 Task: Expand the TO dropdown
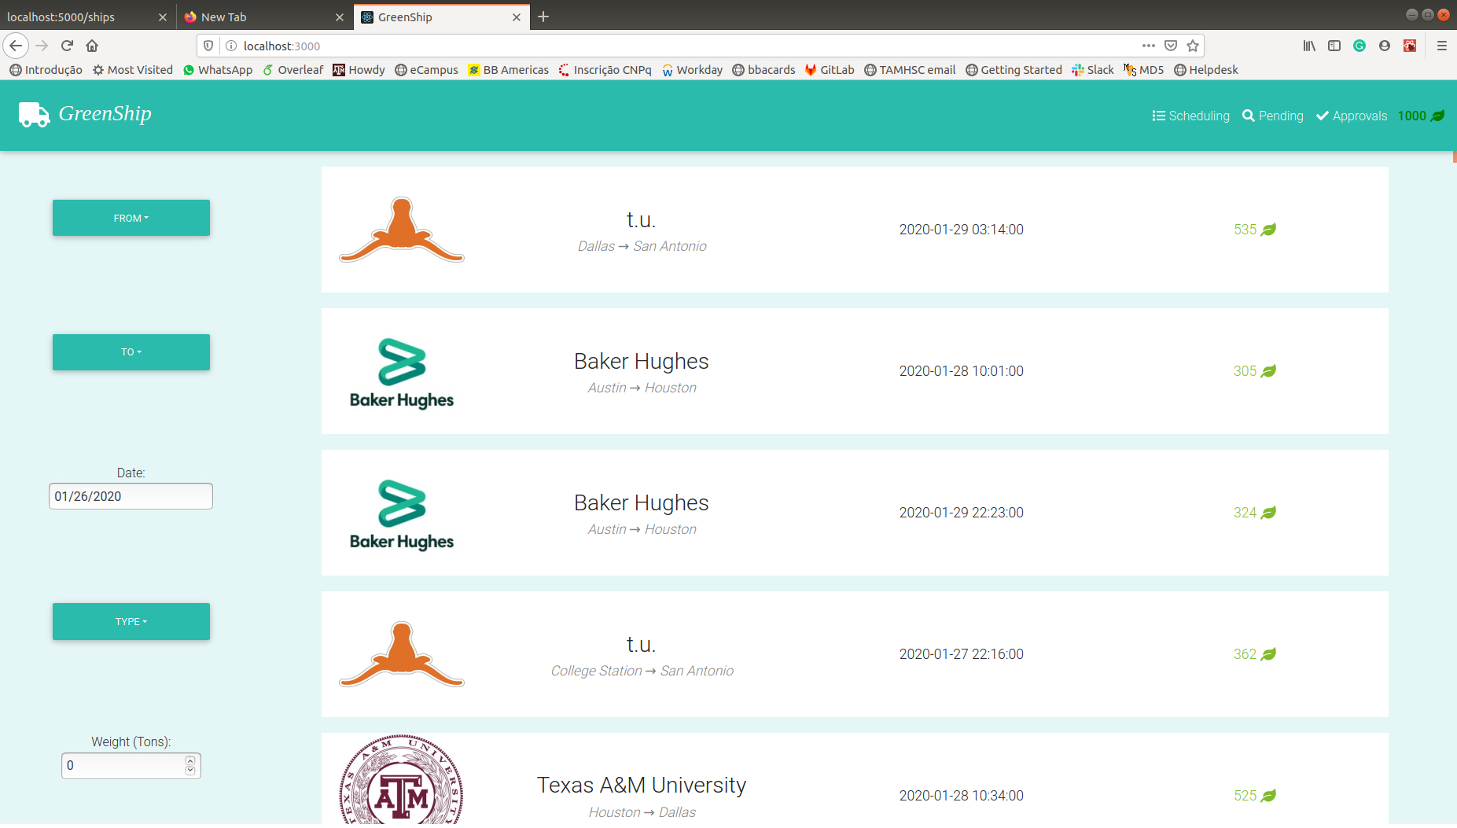[x=131, y=352]
